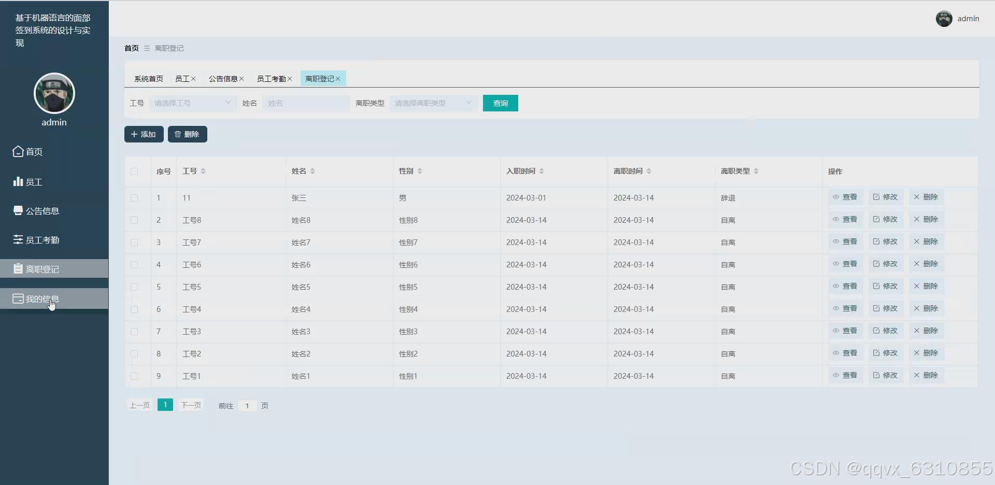Go to the previous page with 上一页
This screenshot has width=995, height=485.
click(x=139, y=405)
